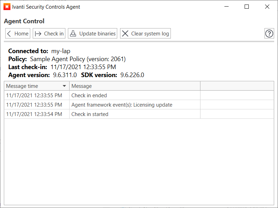The height and width of the screenshot is (208, 278).
Task: Select "Agent framework event(s): Licensing update" message
Action: pyautogui.click(x=135, y=105)
